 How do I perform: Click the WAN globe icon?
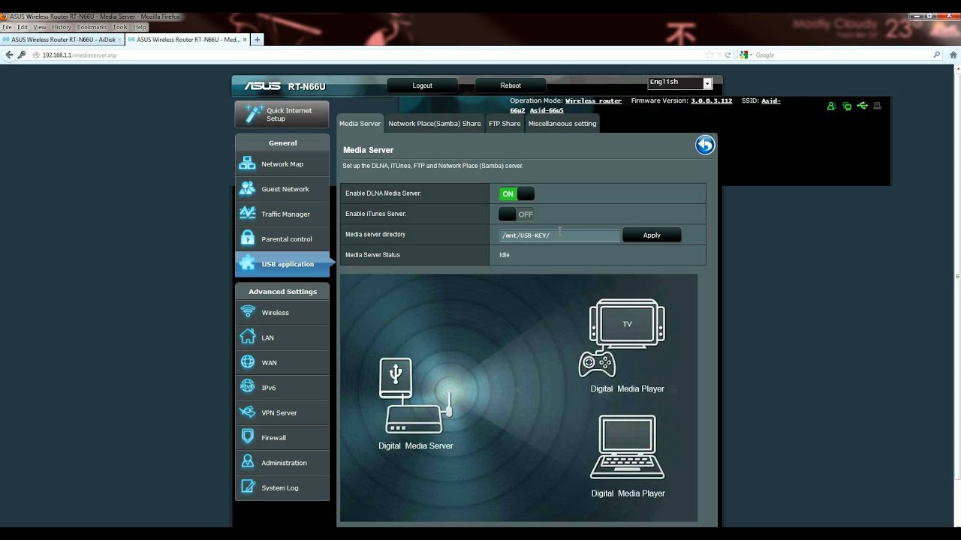click(247, 362)
